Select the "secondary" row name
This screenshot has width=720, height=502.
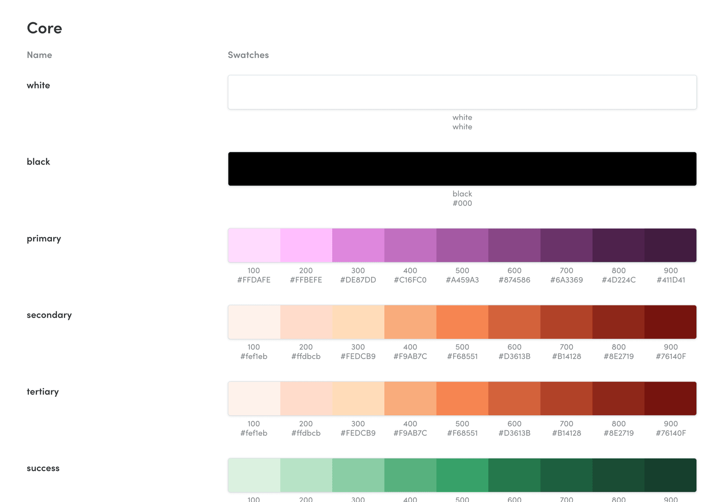[x=49, y=315]
